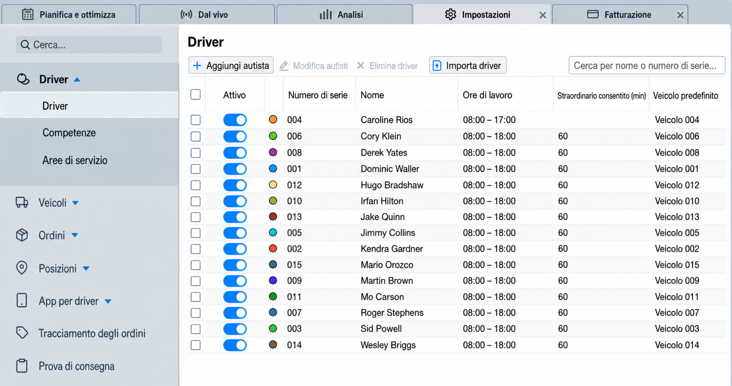Click the name Sid Powell

pos(381,329)
